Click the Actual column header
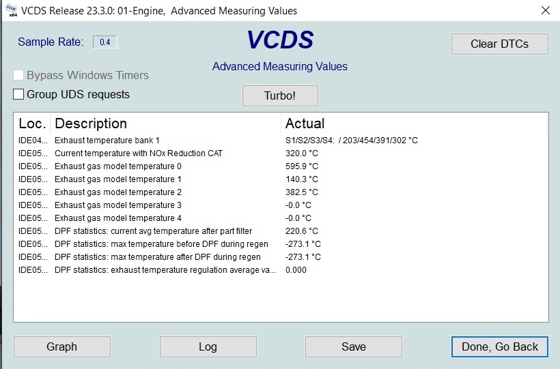 (415, 123)
